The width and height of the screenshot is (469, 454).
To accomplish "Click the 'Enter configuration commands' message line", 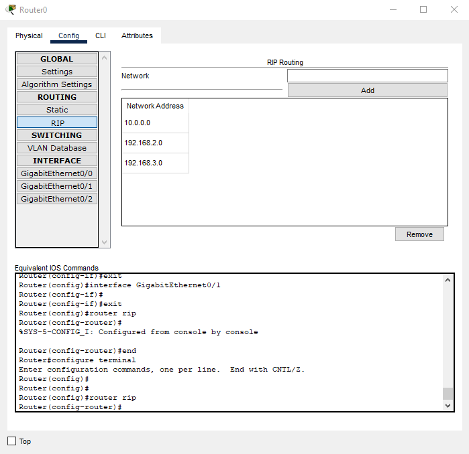I will pos(162,370).
